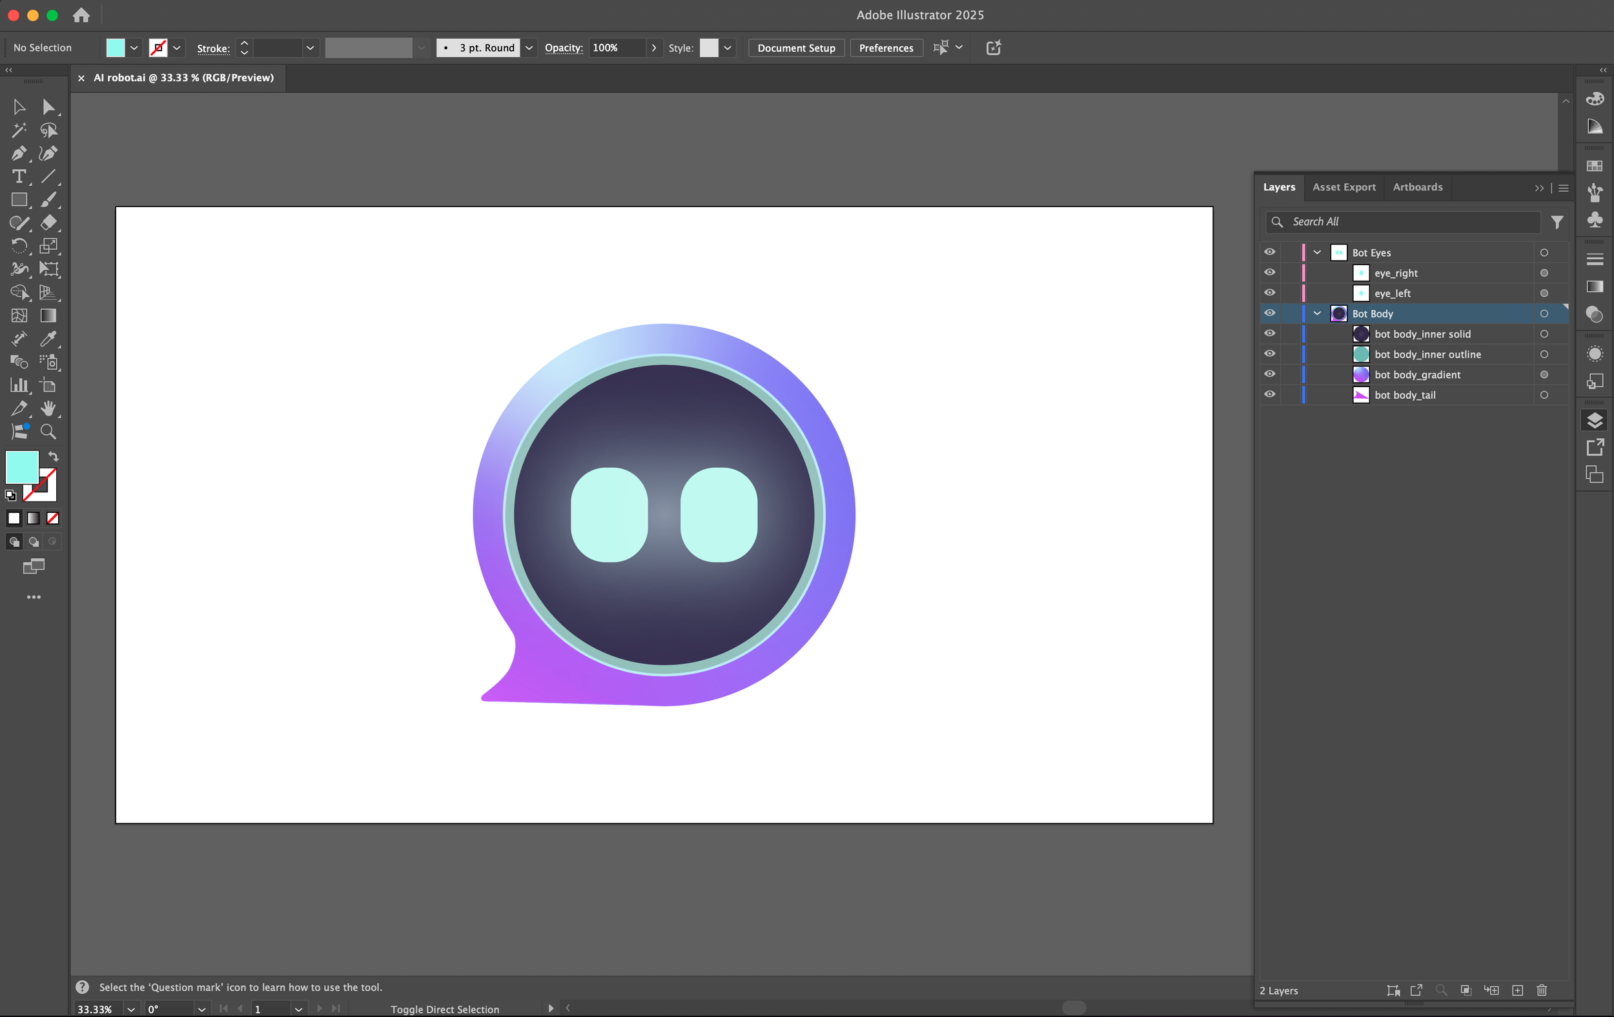Screen dimensions: 1614x1017
Task: Hide the Bot Eyes layer
Action: pos(1269,252)
